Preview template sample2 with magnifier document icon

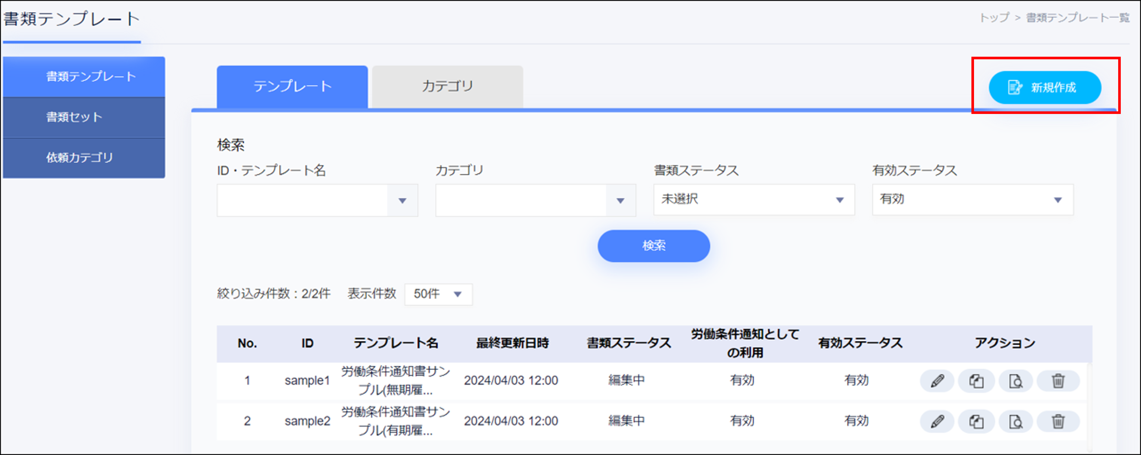1016,421
